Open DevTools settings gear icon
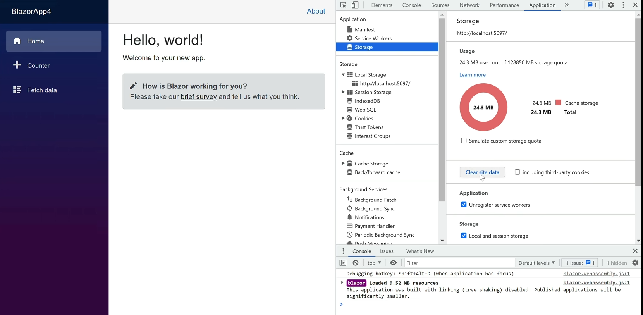 (x=611, y=5)
